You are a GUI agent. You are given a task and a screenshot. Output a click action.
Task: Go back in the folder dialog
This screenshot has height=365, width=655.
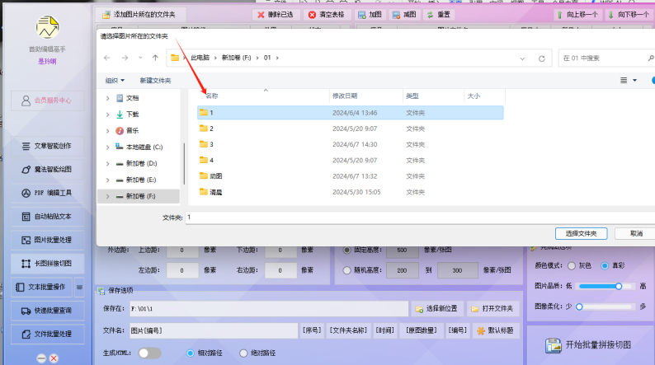(107, 58)
